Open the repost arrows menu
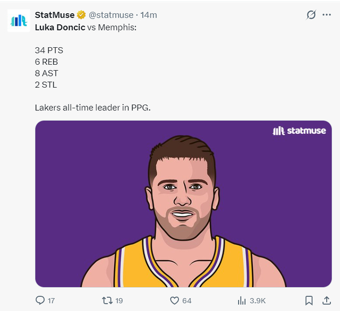Screen dimensions: 340x311 (107, 300)
